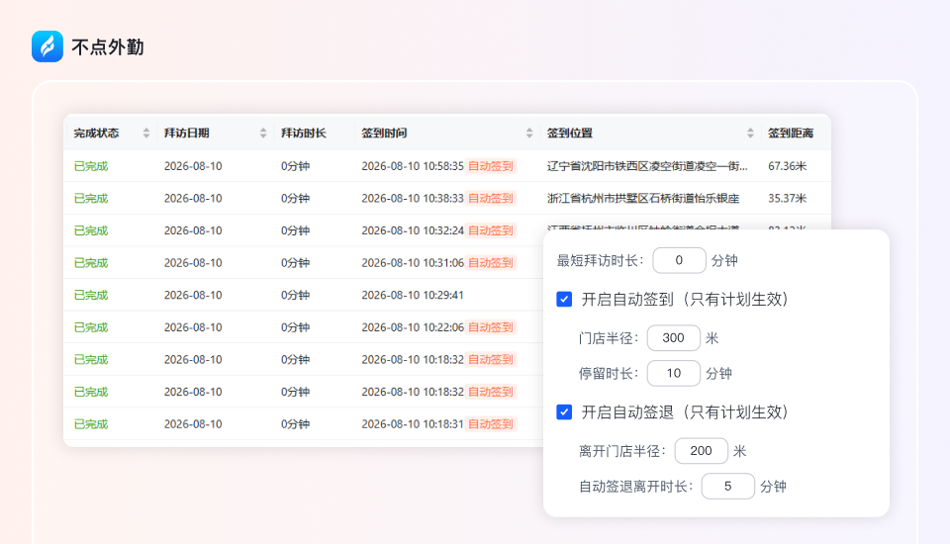
Task: Click the 签到距离 column header
Action: coord(791,133)
